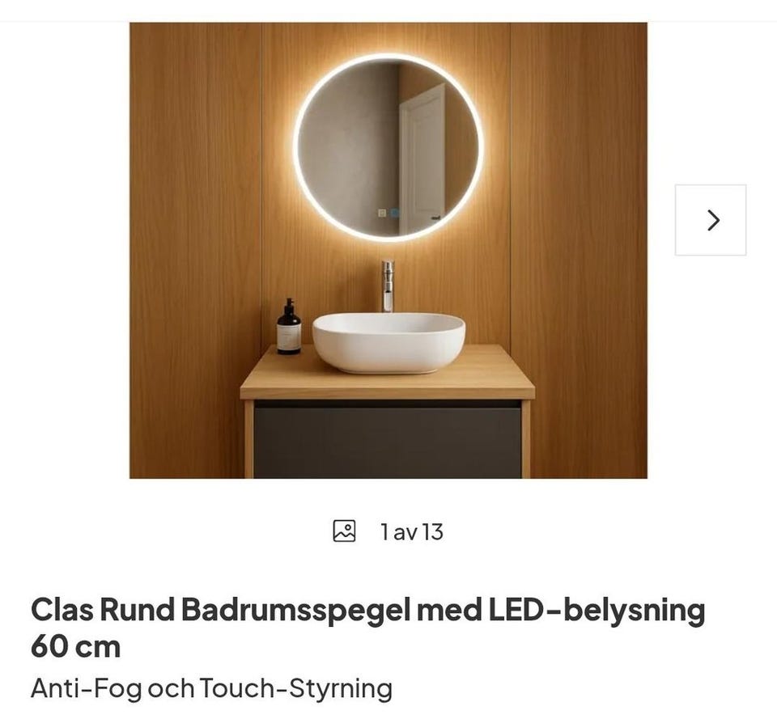Image resolution: width=777 pixels, height=719 pixels.
Task: Click the "LED-belysning" word in the title
Action: [597, 609]
